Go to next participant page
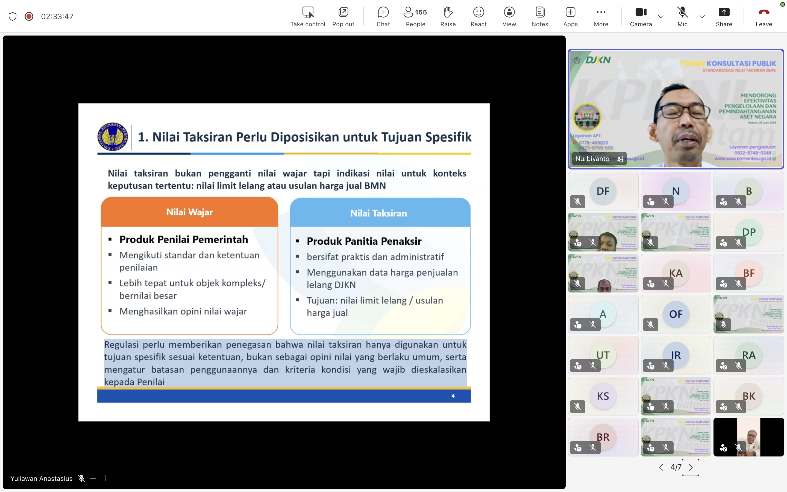This screenshot has width=787, height=492. click(x=691, y=467)
